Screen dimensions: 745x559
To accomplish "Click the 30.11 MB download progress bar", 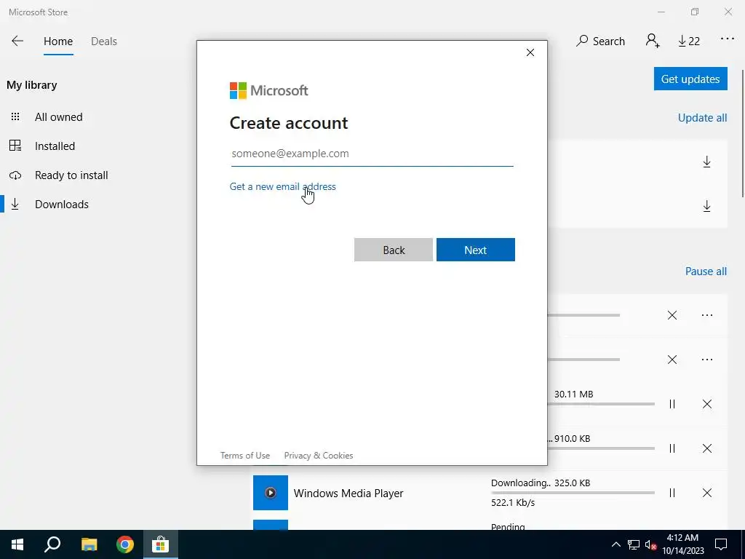I will pos(601,404).
